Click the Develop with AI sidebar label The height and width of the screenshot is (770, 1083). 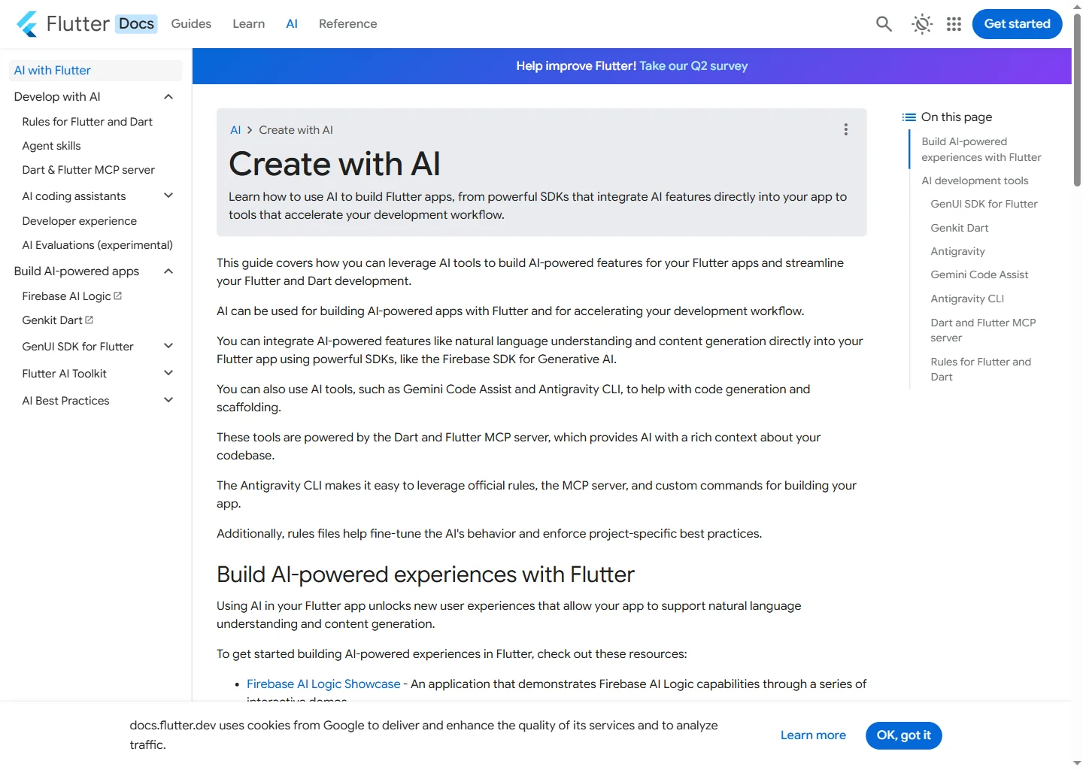pos(57,97)
